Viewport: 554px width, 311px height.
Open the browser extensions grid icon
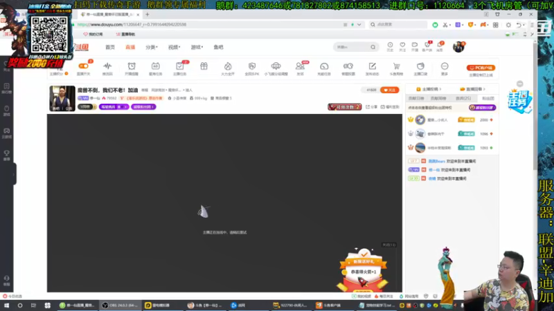[496, 25]
